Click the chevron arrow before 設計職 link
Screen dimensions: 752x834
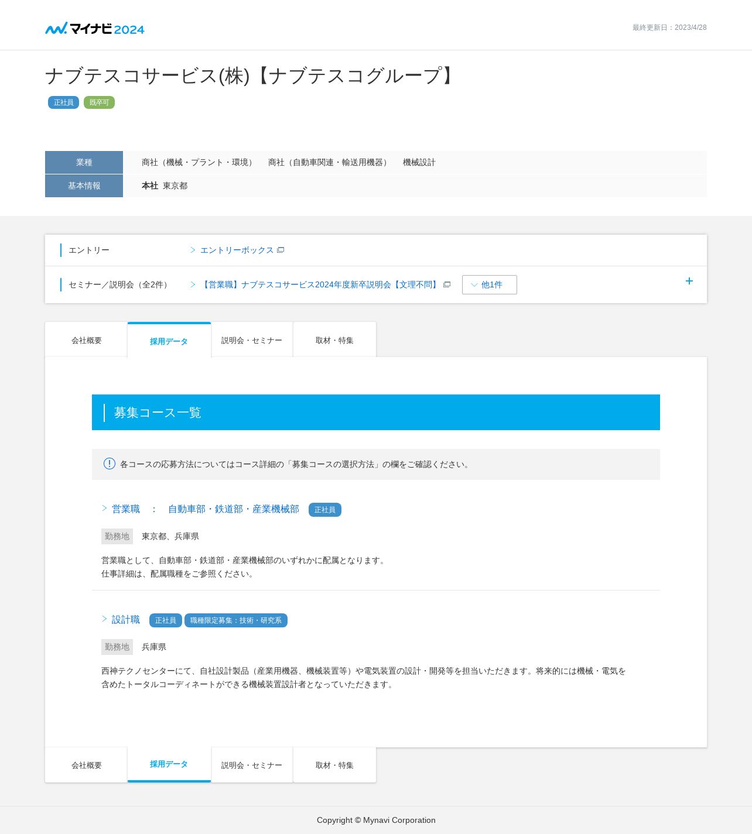105,619
